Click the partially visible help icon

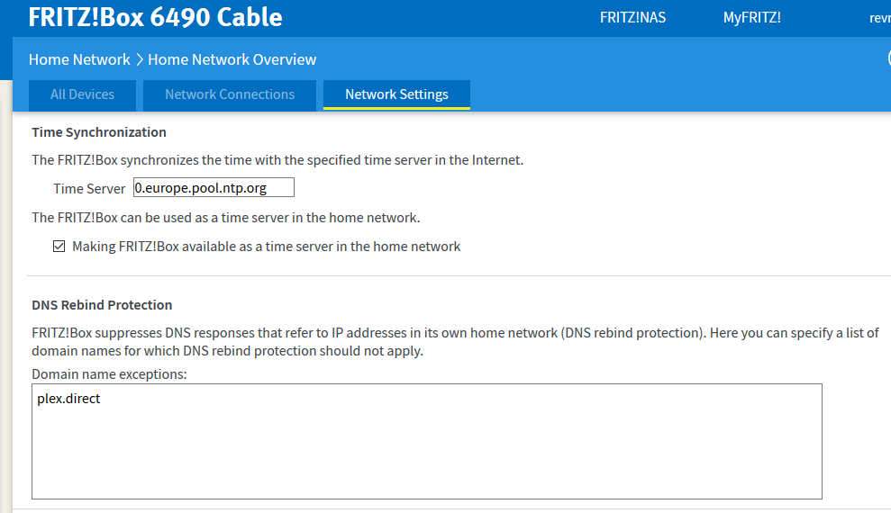click(887, 58)
